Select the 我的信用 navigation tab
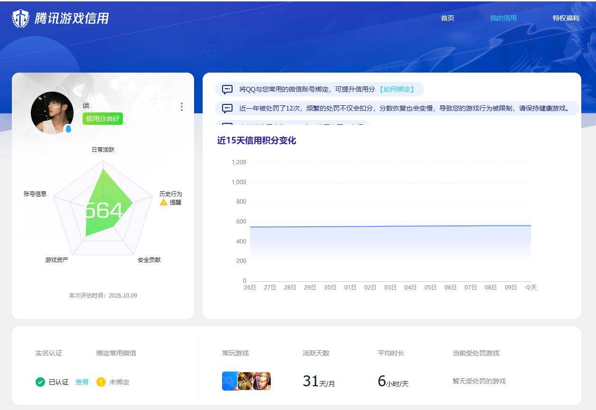This screenshot has width=596, height=410. pos(503,18)
